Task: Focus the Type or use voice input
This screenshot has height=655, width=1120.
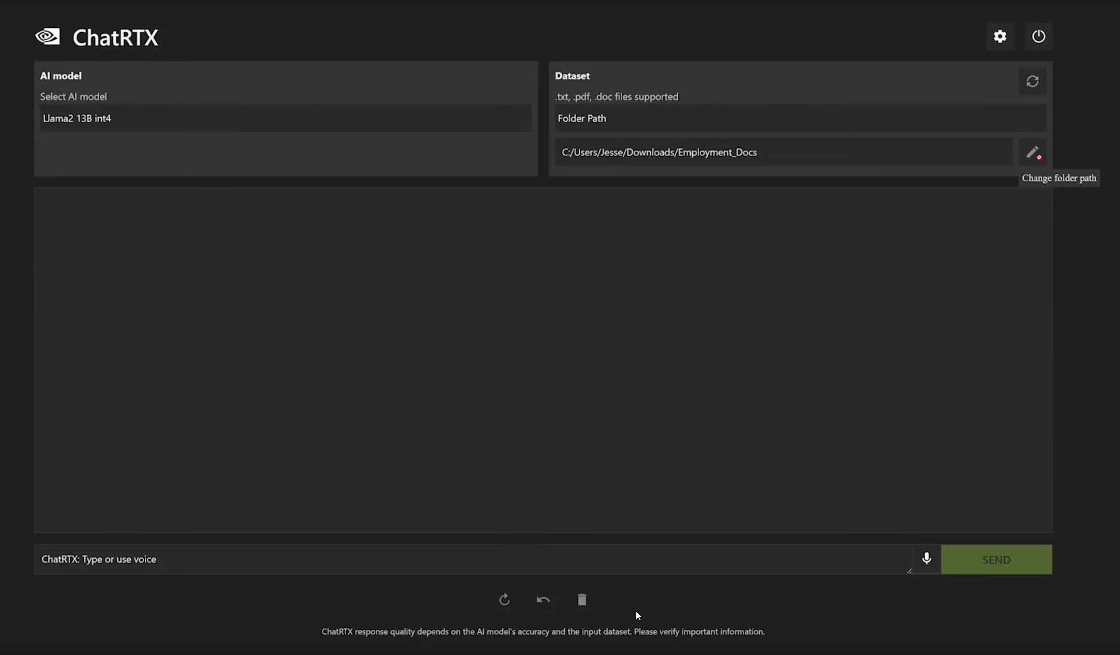Action: (x=467, y=559)
